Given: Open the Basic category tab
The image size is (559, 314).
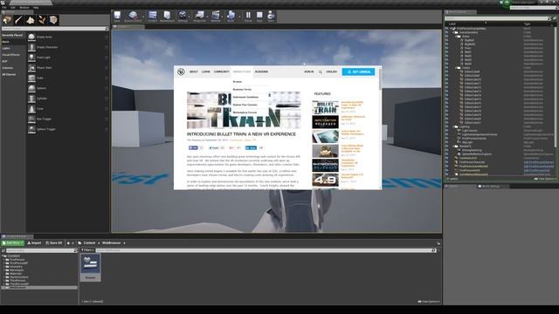Looking at the screenshot, I should click(x=13, y=42).
